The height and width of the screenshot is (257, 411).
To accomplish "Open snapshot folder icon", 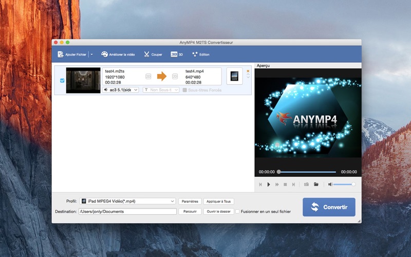I will [316, 185].
